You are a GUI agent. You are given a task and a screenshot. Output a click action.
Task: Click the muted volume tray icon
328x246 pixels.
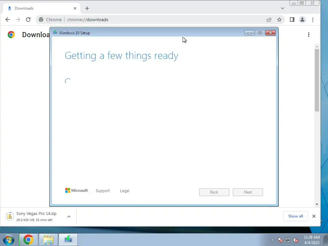click(x=296, y=240)
